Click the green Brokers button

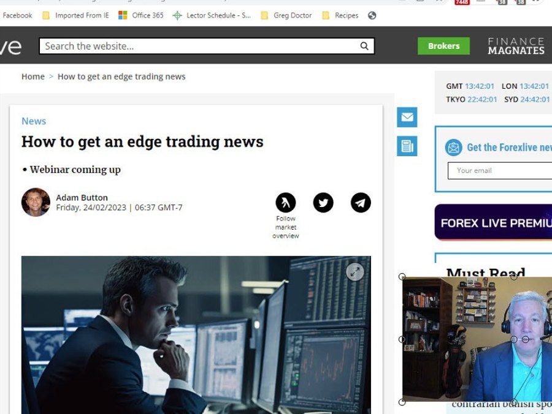pos(443,46)
